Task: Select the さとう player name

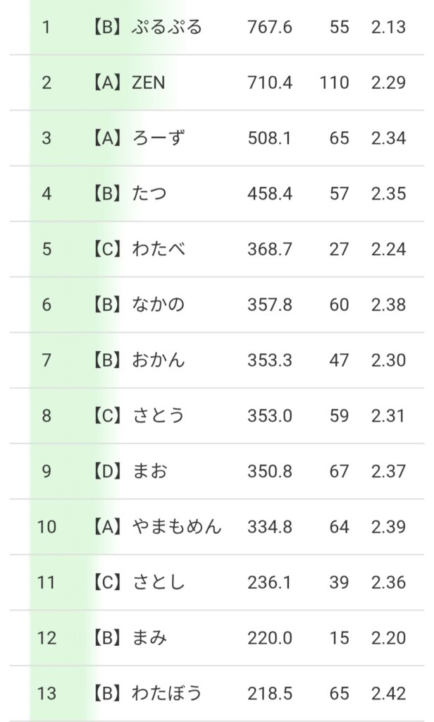Action: 159,416
